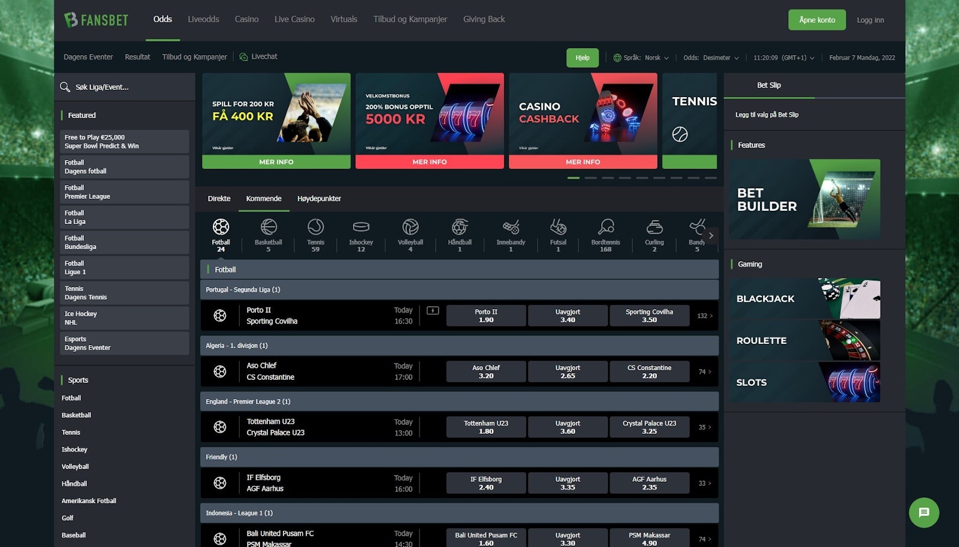Select the Fotball sport icon
This screenshot has width=959, height=547.
click(221, 229)
